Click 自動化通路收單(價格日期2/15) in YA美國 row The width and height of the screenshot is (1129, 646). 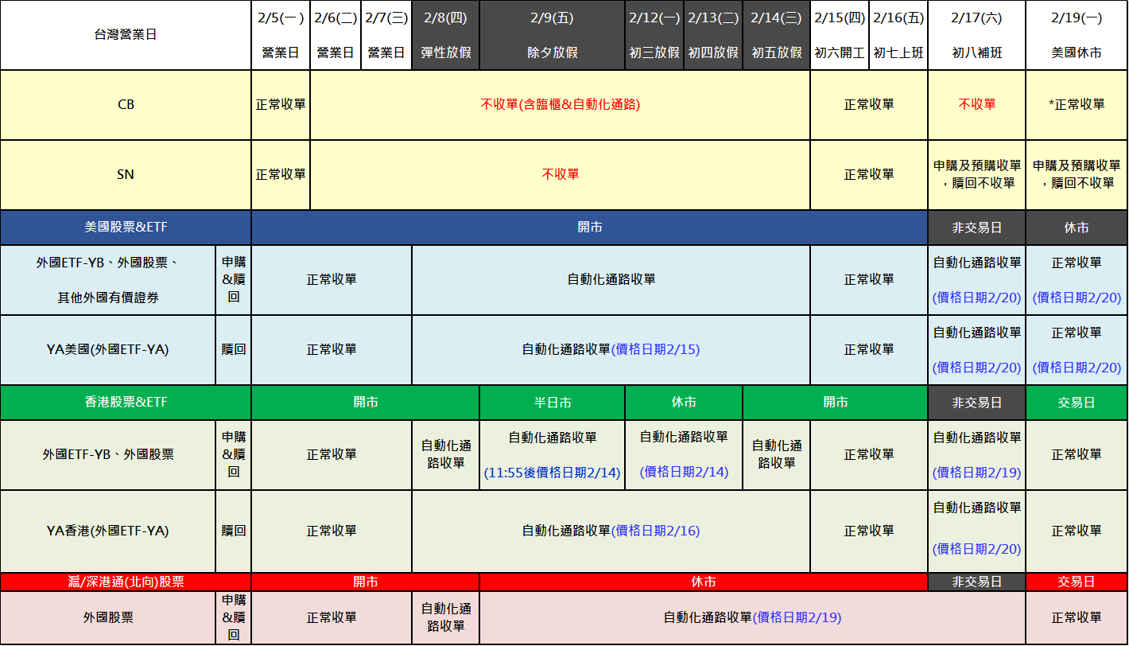click(x=611, y=350)
